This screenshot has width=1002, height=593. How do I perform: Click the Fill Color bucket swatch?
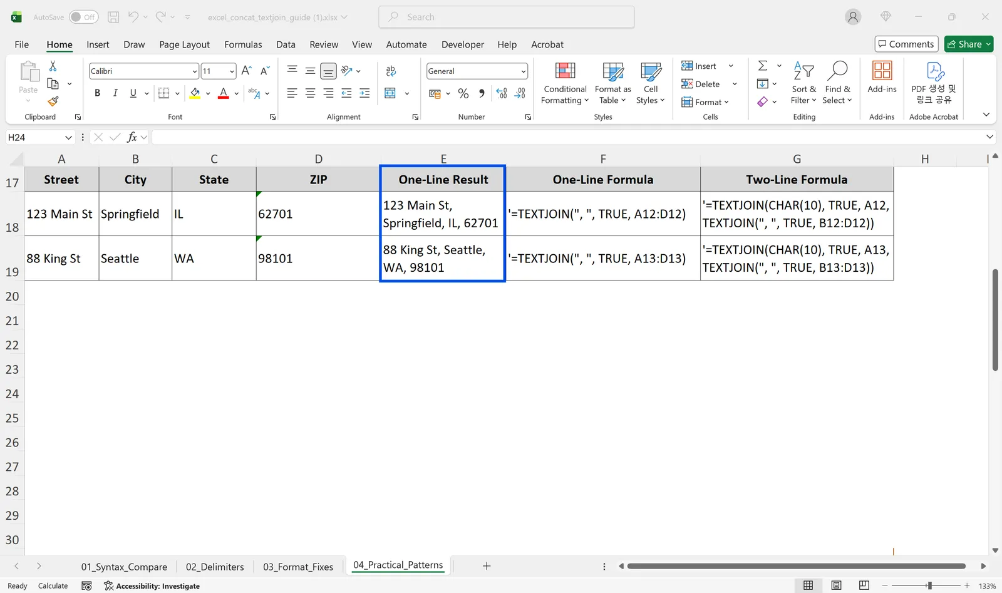coord(195,93)
